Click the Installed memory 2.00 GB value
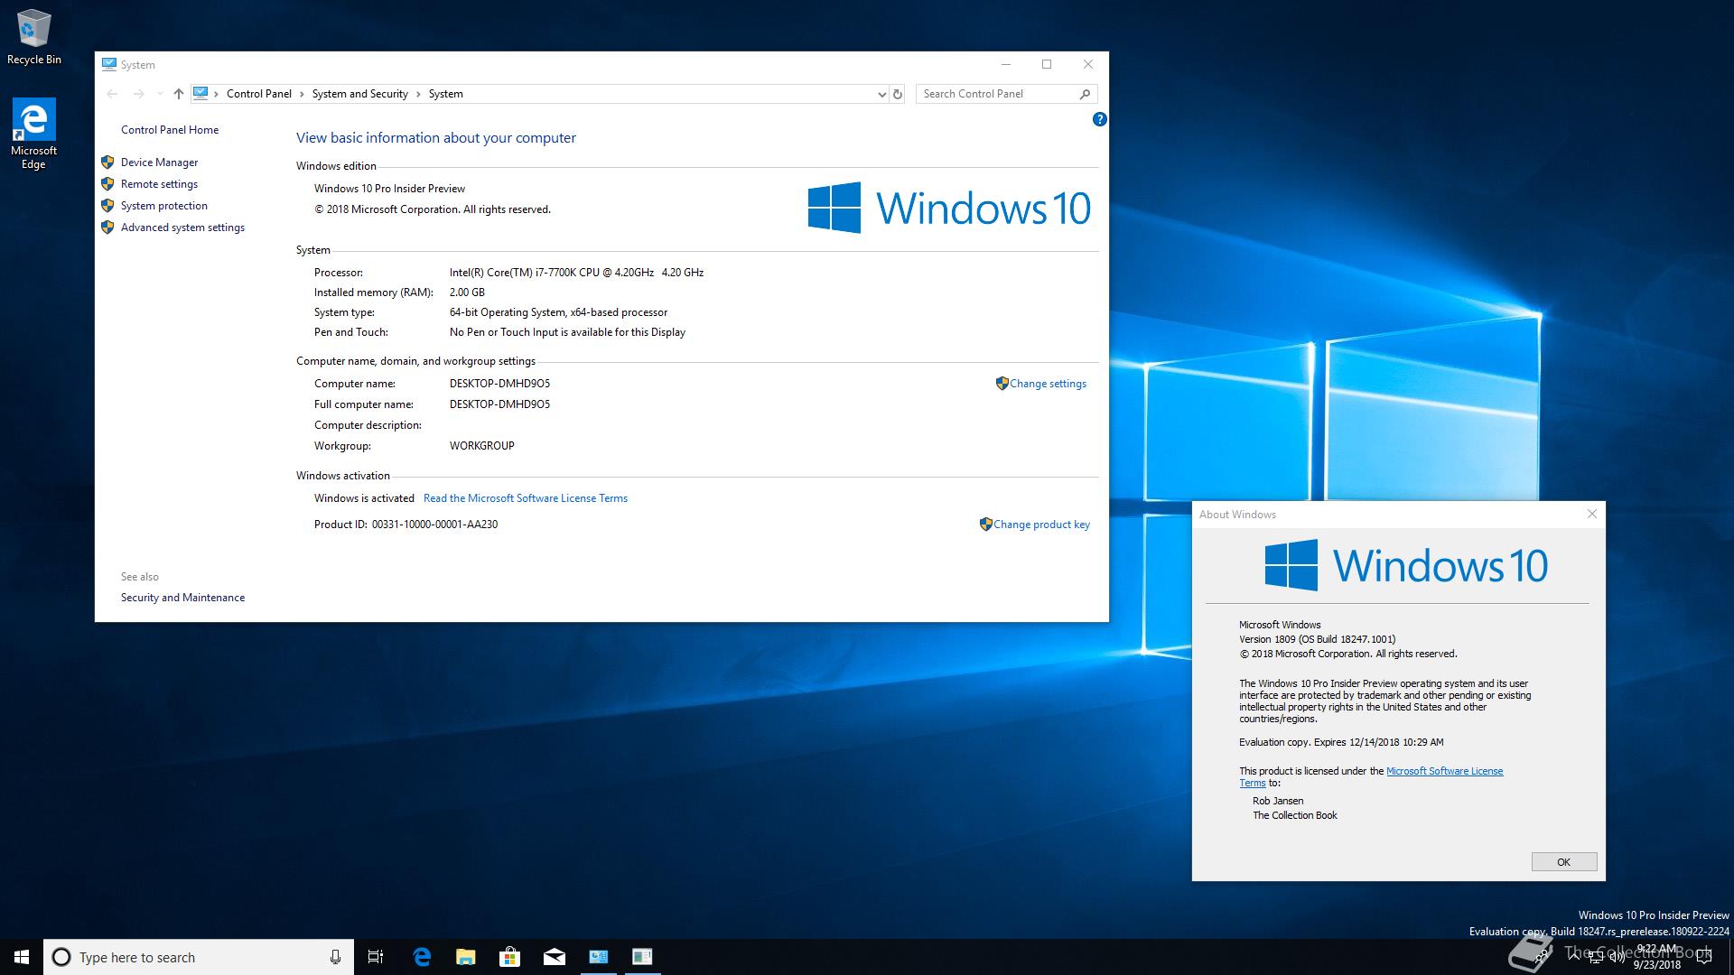This screenshot has height=975, width=1734. 467,292
